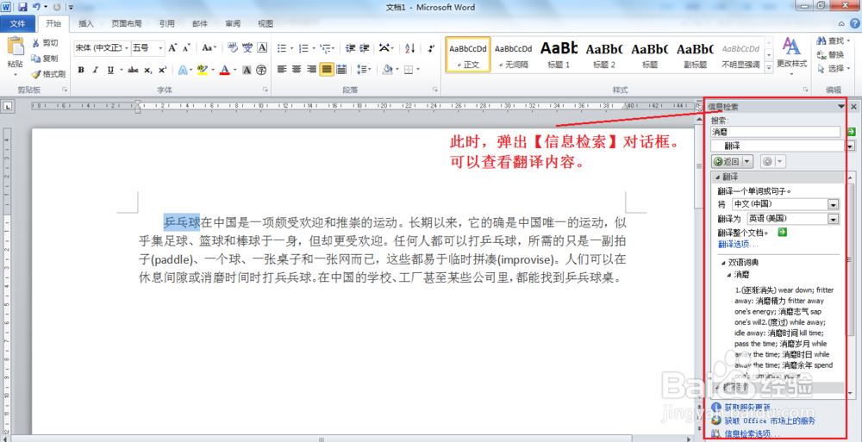Open the line spacing dropdown
862x442 pixels.
(x=369, y=70)
